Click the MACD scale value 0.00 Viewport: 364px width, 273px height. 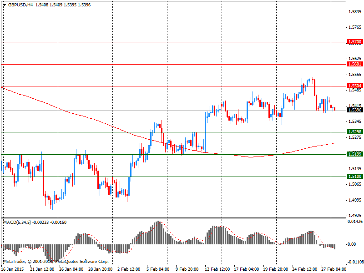352,244
